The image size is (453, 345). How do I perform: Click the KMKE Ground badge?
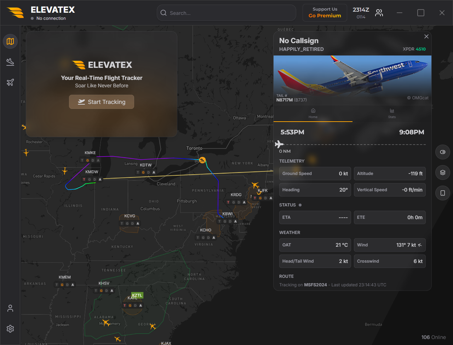88,160
